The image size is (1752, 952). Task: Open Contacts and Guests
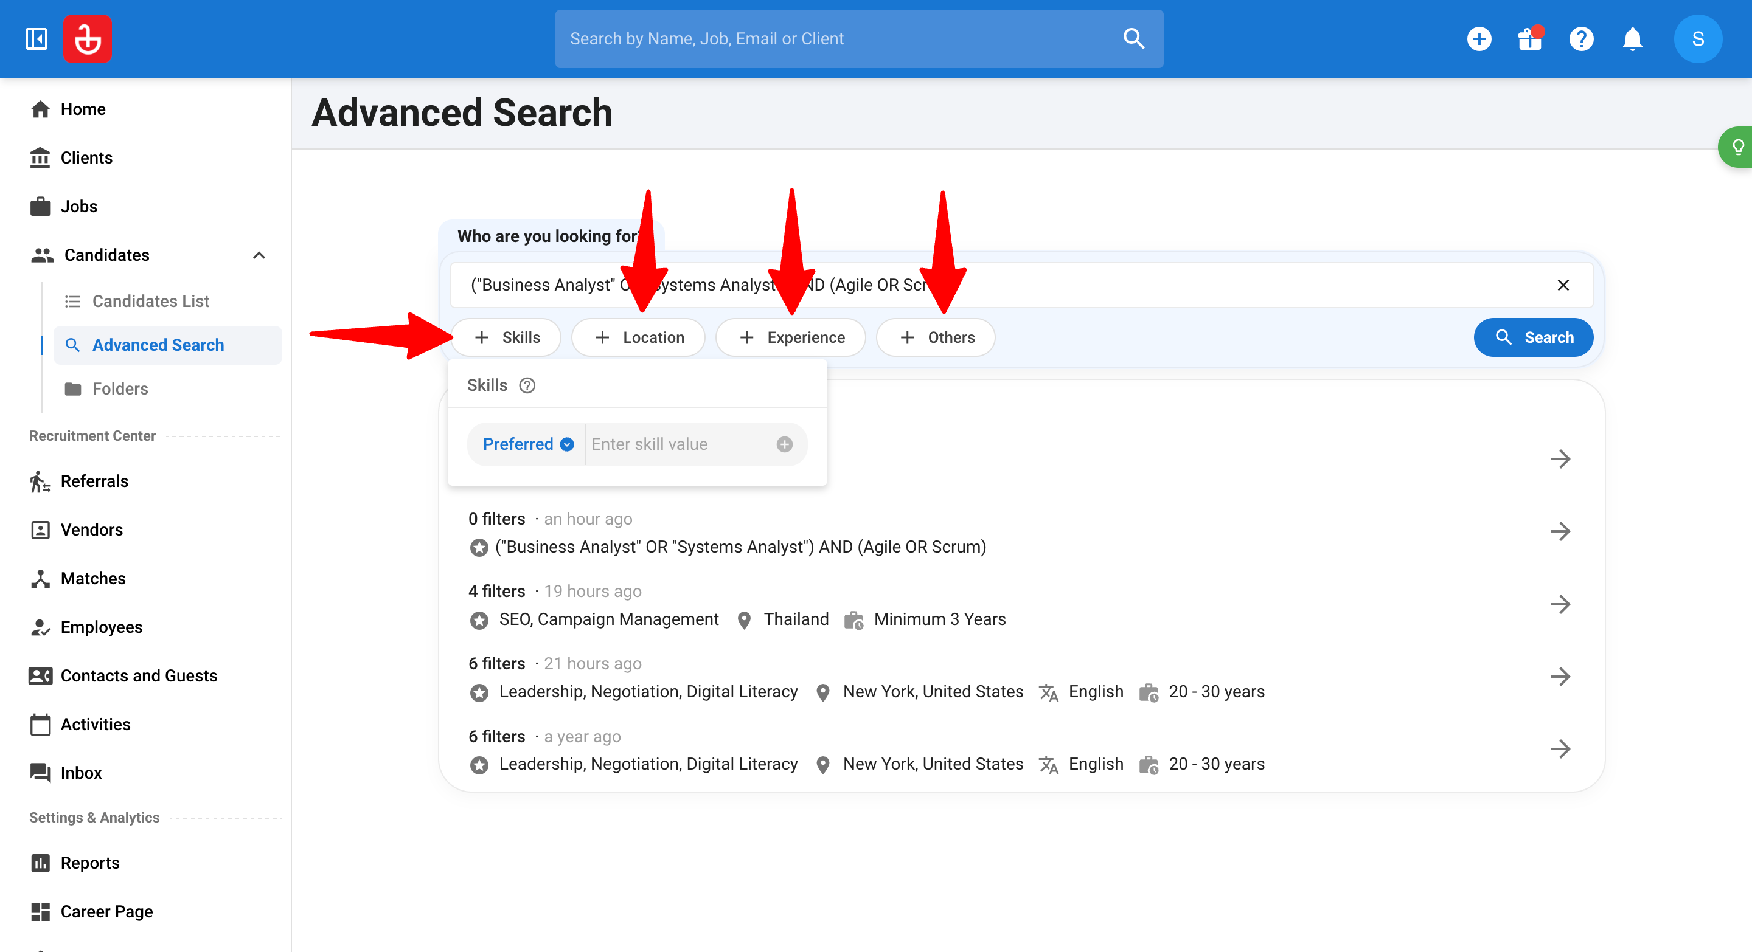pos(139,675)
